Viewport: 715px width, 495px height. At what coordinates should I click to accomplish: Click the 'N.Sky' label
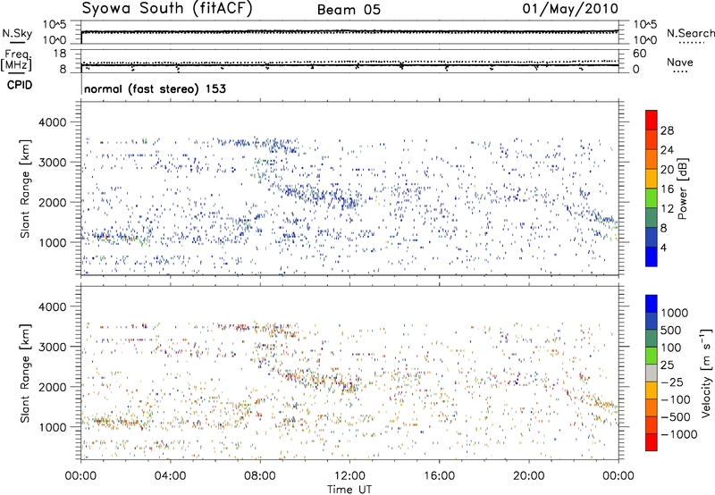click(x=17, y=33)
